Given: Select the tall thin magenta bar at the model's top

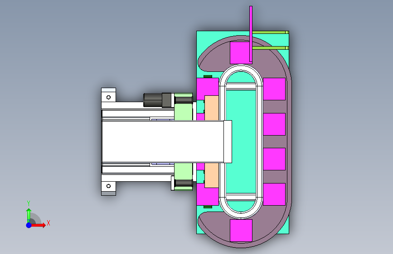Looking at the screenshot, I should [x=251, y=34].
